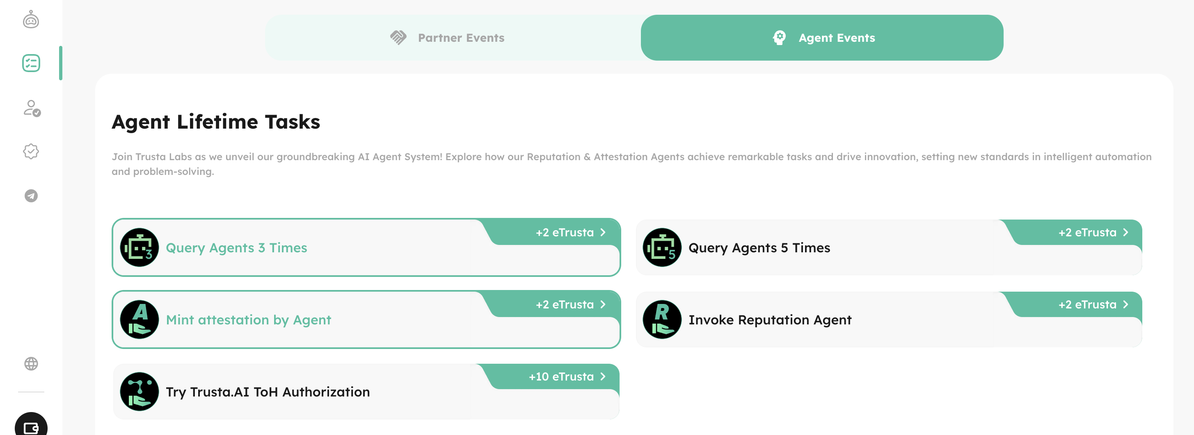Open the Invoke Reputation Agent task
Screen dimensions: 1194x435
889,320
